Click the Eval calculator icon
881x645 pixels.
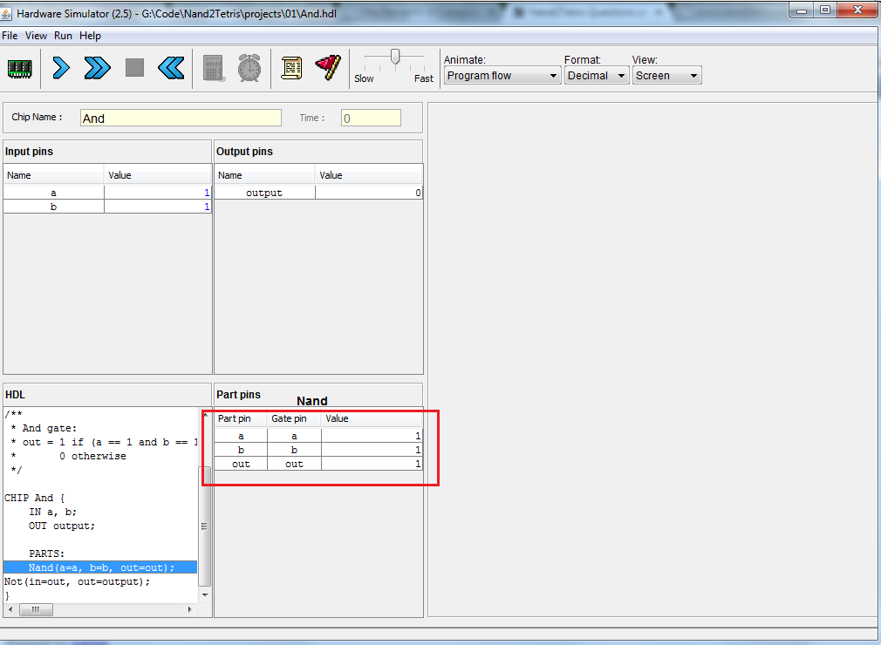coord(213,68)
